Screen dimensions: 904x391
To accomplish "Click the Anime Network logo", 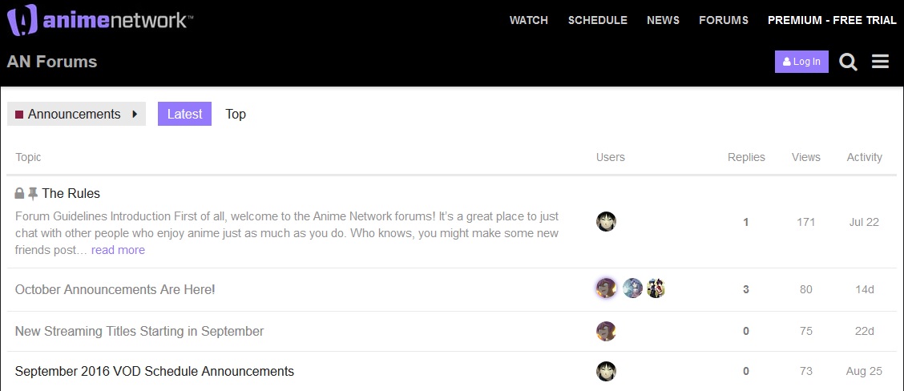I will point(99,20).
